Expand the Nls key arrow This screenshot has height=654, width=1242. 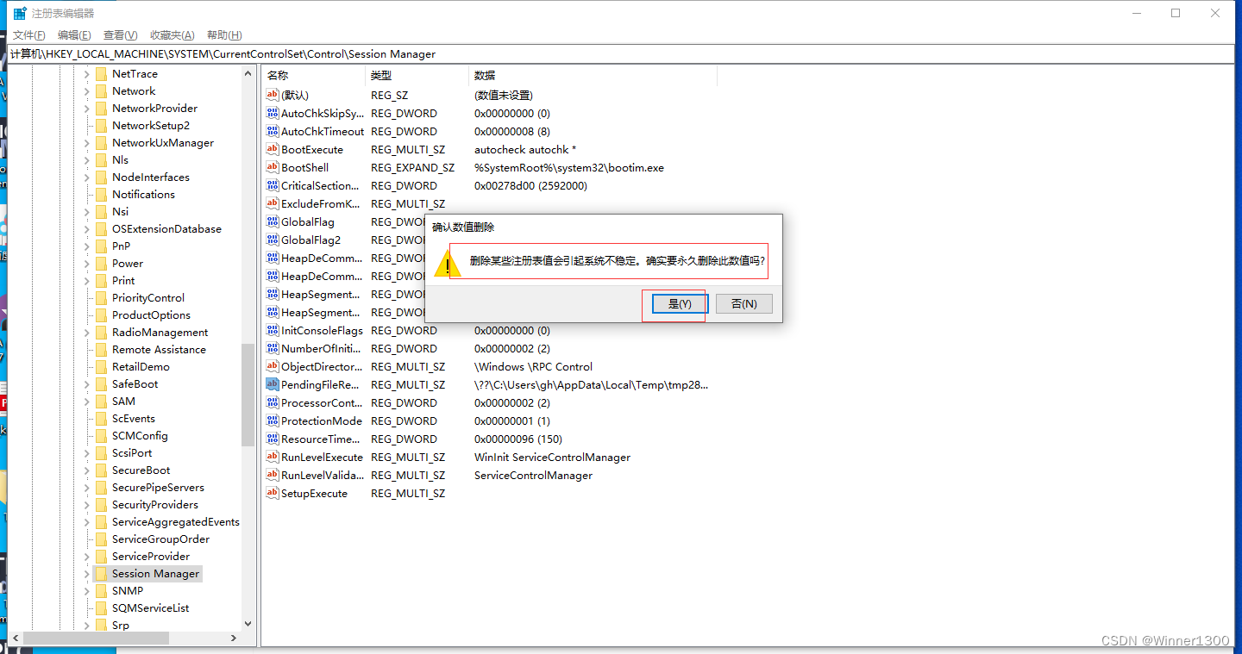(x=87, y=160)
